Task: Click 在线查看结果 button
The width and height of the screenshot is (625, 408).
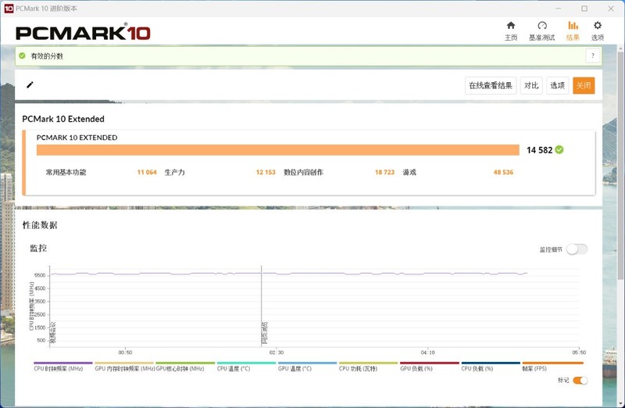Action: click(491, 85)
